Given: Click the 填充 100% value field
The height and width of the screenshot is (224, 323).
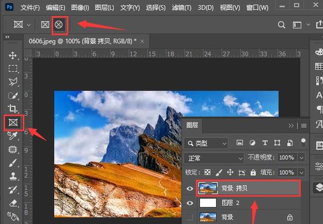Looking at the screenshot, I should click(x=287, y=172).
